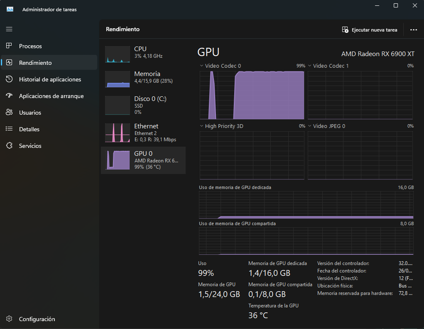Click the Procesos sidebar icon

[9, 46]
